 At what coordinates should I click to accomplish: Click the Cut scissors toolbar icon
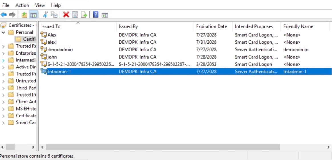pyautogui.click(x=45, y=14)
